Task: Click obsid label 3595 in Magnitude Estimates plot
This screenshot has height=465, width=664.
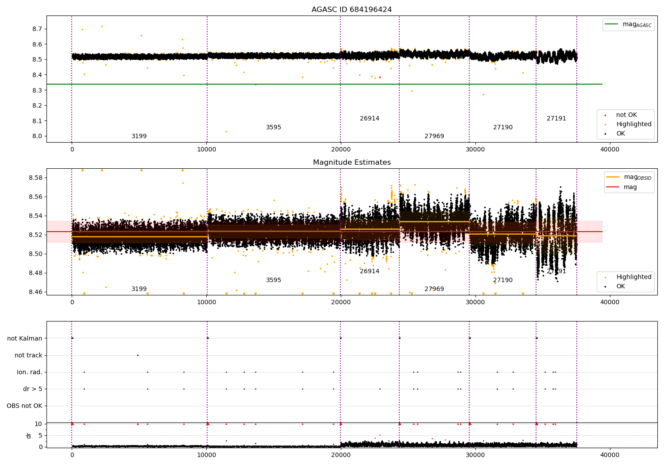Action: pyautogui.click(x=274, y=280)
